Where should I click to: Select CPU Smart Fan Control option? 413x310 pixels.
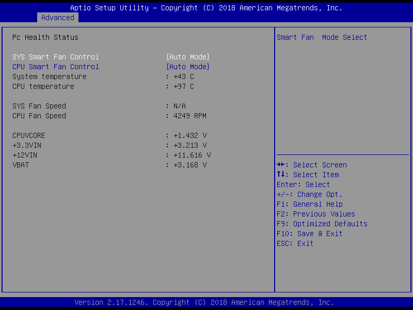point(56,67)
